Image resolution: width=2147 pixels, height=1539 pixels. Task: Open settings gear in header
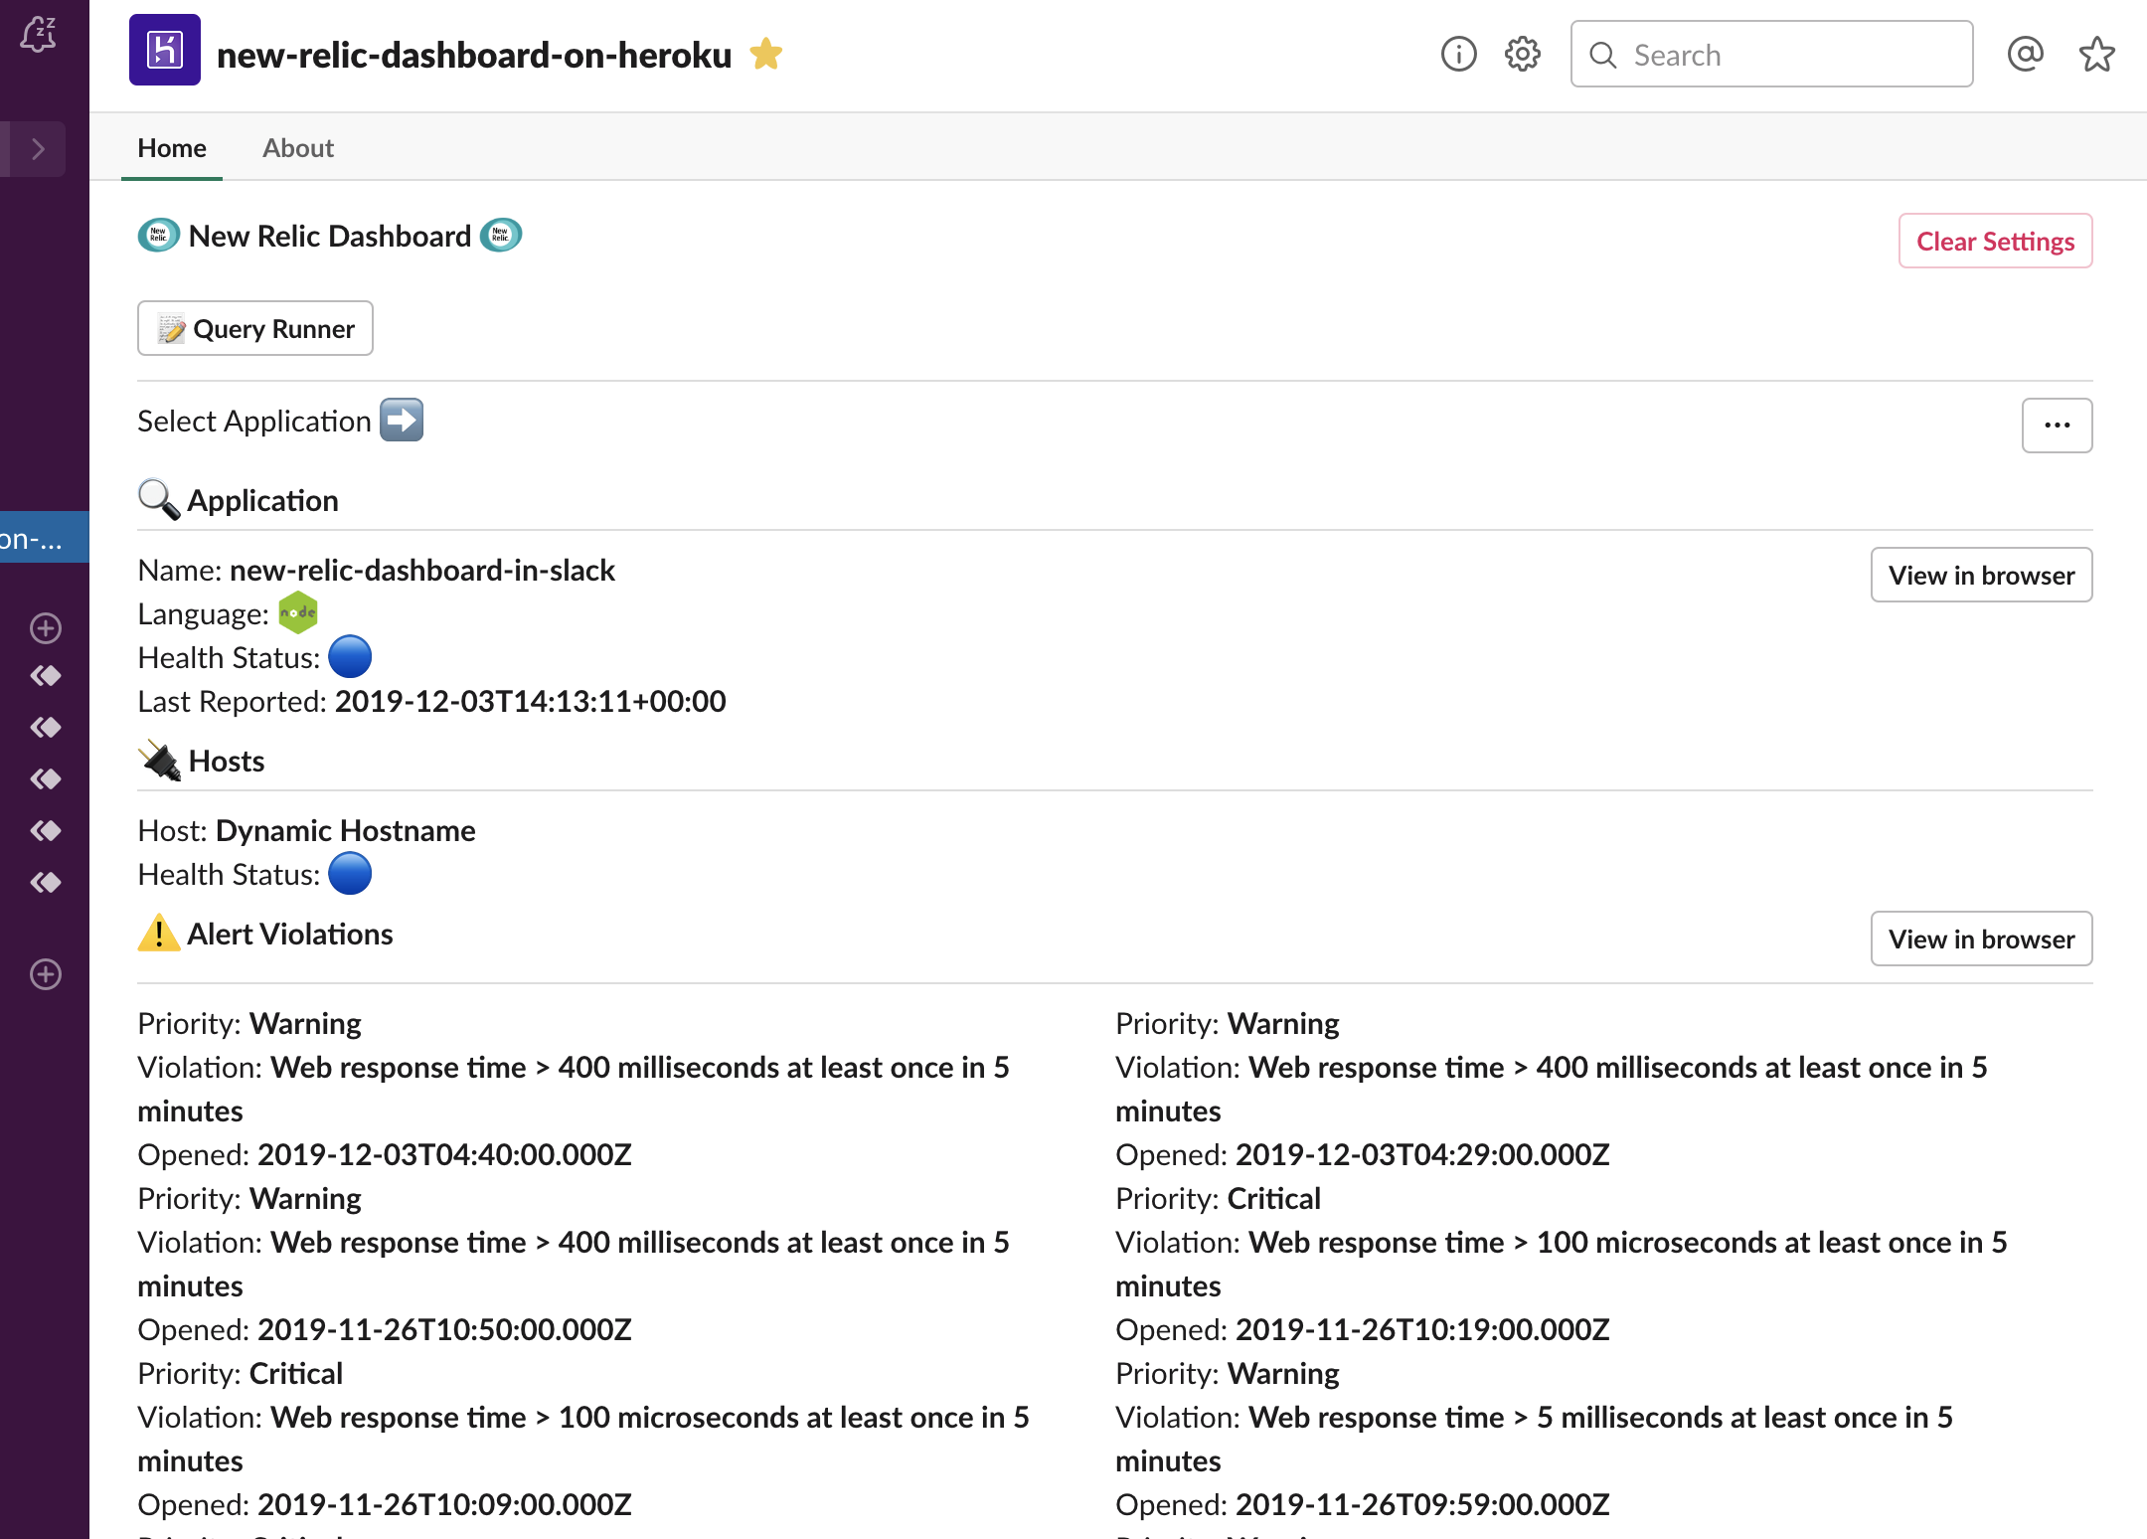point(1522,55)
